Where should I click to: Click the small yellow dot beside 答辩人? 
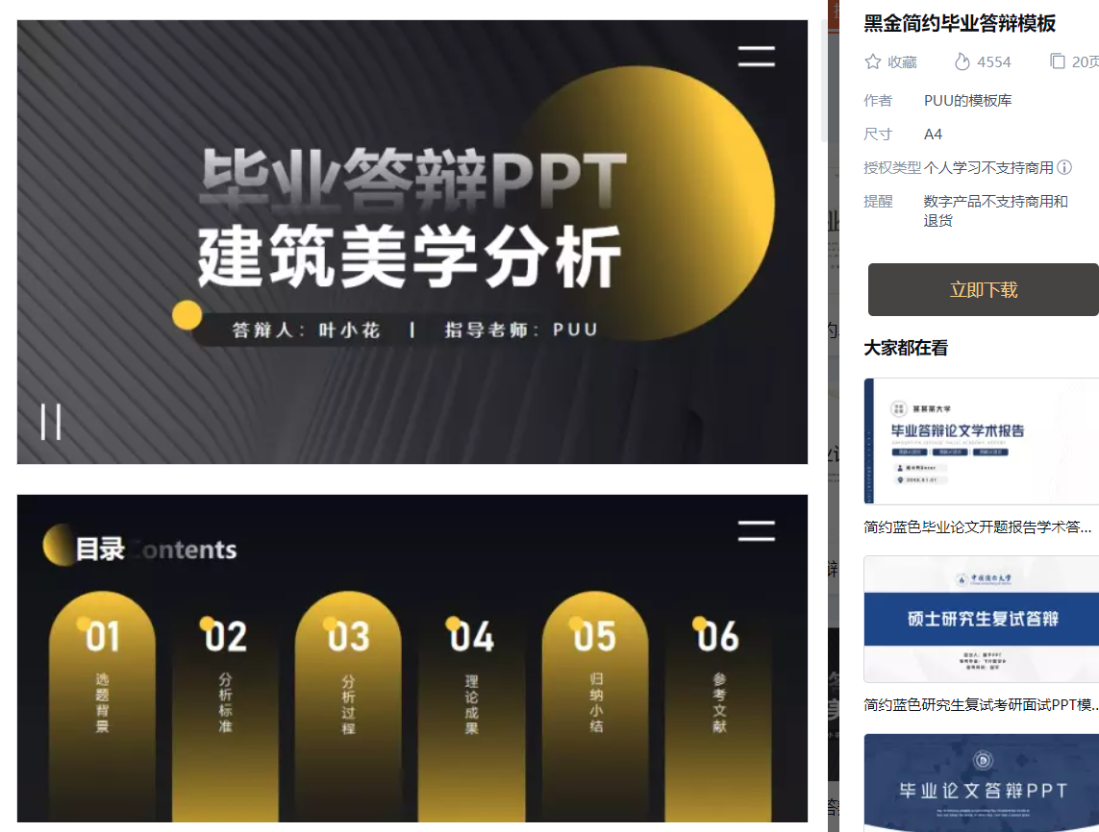[x=187, y=314]
